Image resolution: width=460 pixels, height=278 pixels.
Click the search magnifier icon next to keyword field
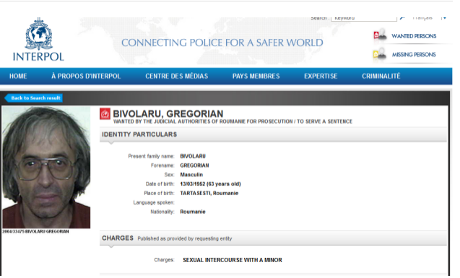point(402,18)
